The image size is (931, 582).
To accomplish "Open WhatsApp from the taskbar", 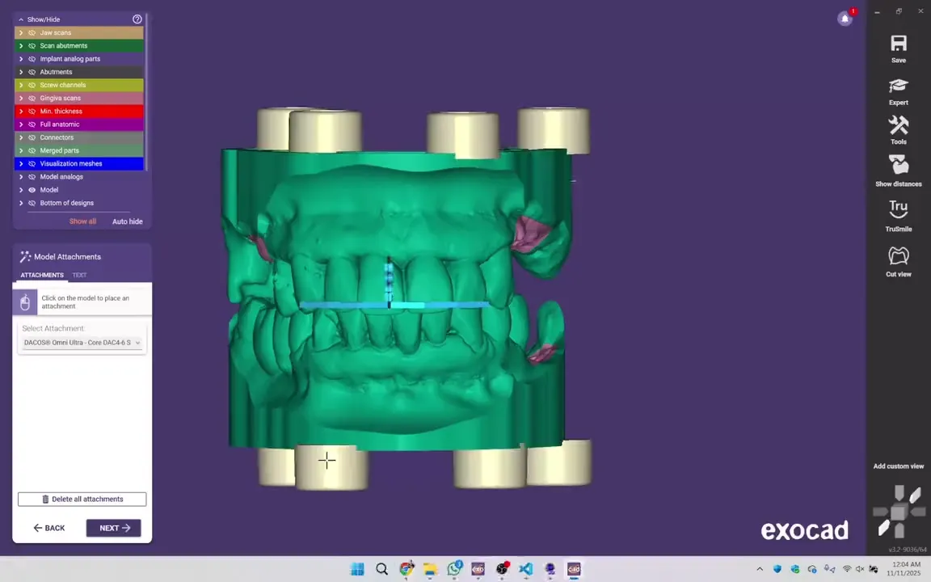I will point(454,568).
